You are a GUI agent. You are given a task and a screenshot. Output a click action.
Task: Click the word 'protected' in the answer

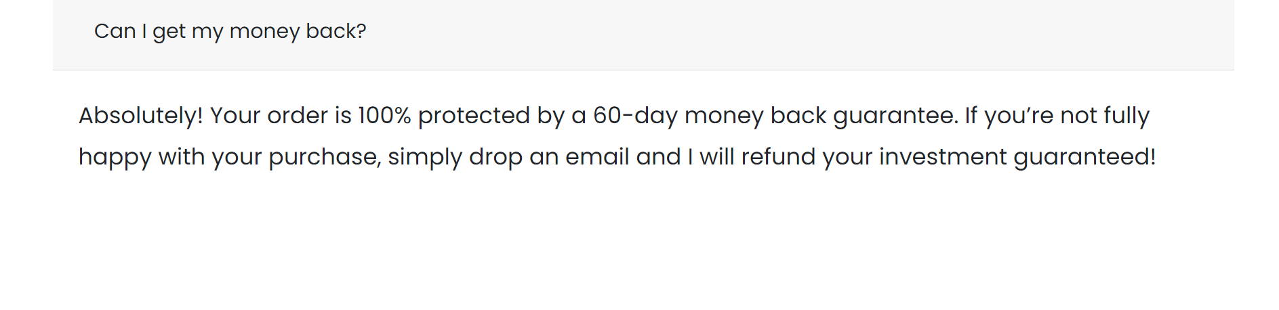click(x=474, y=116)
